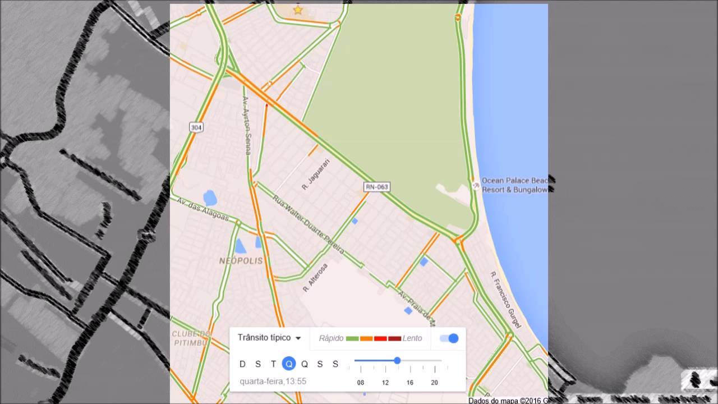
Task: Click the dark red Lento legend swatch
Action: (x=395, y=339)
